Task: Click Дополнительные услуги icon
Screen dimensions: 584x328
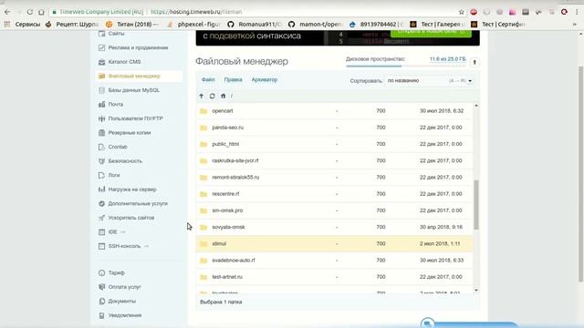Action: (x=101, y=203)
